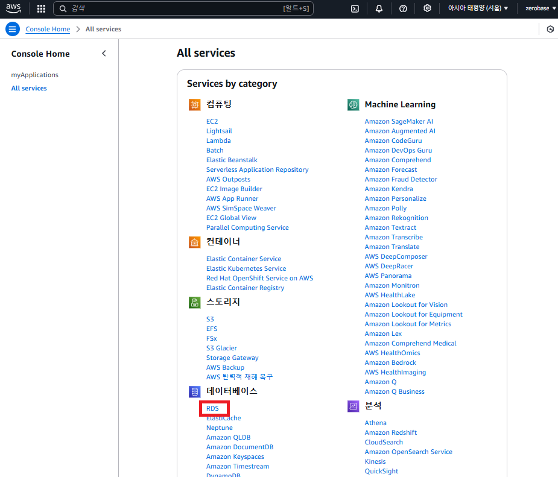The width and height of the screenshot is (558, 477).
Task: Open the S3 service link
Action: [210, 319]
